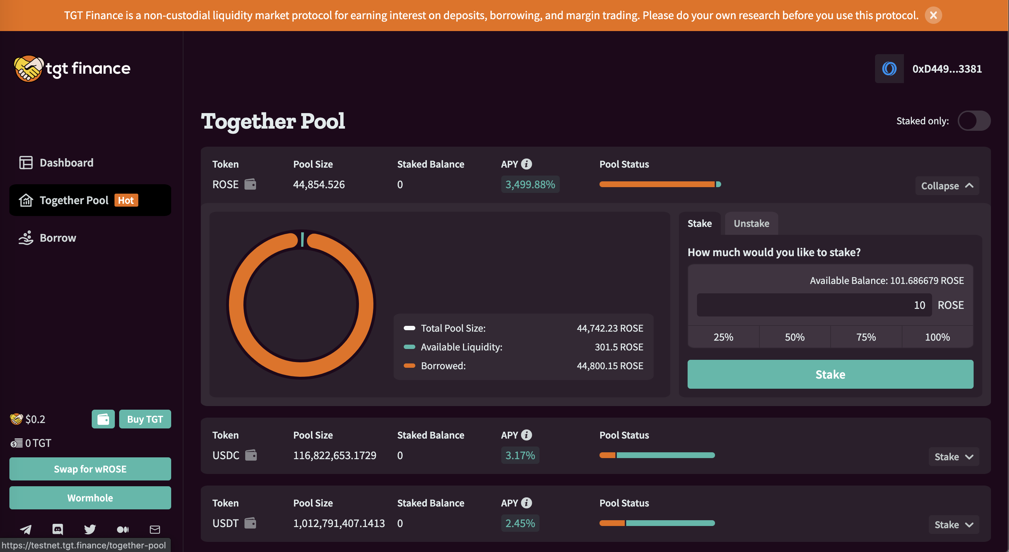Screen dimensions: 1009x552
Task: Switch to the Unstake tab
Action: pos(751,223)
